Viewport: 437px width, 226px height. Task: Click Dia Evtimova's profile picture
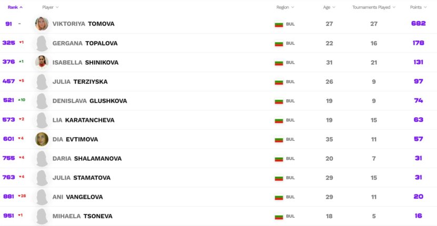coord(42,139)
